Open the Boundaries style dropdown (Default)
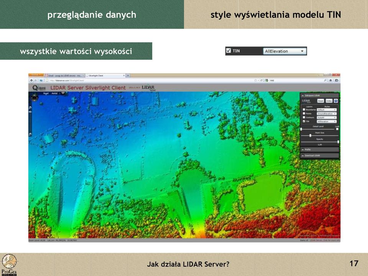 pos(327,110)
